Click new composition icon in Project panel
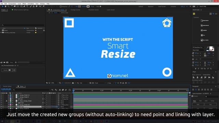 click(7, 63)
